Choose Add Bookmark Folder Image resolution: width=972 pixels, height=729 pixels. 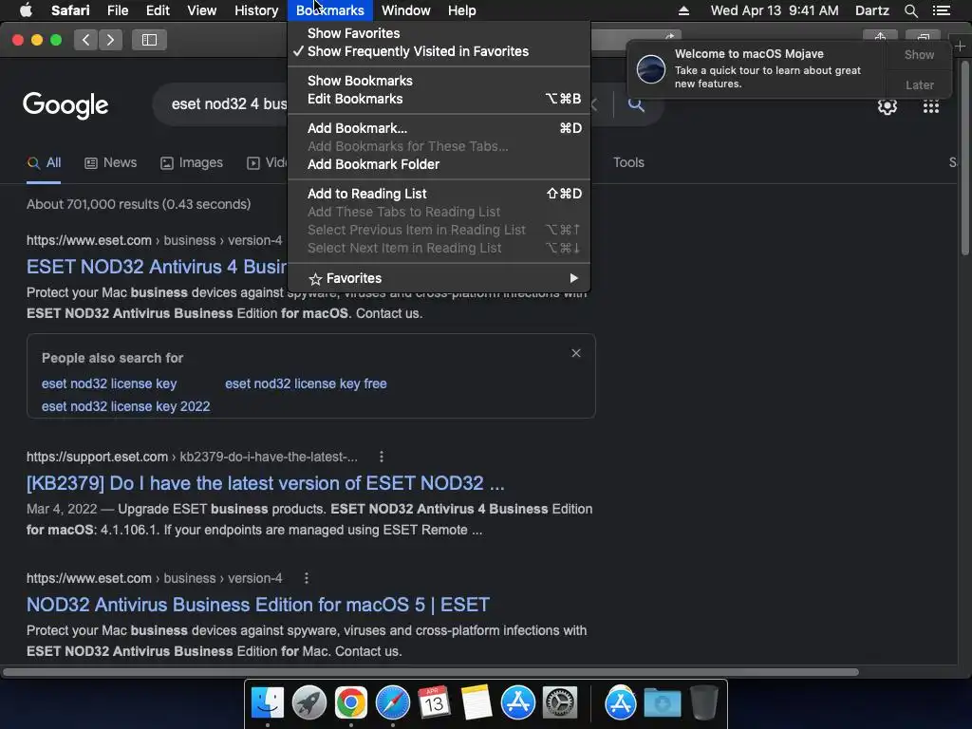439,164
